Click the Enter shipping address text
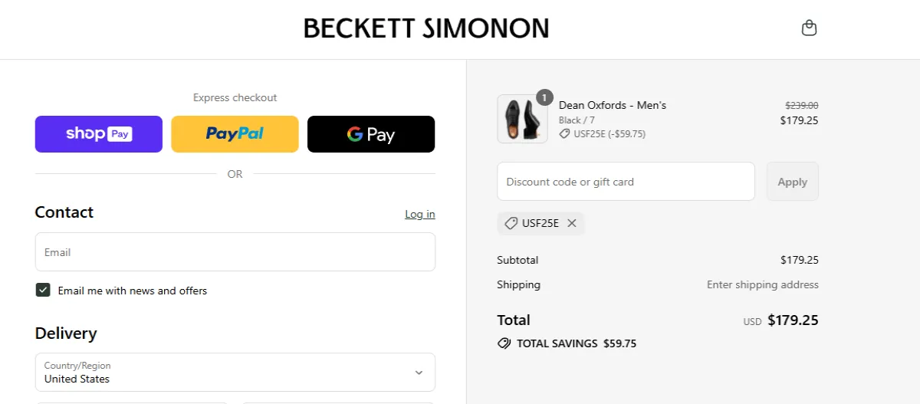This screenshot has height=404, width=920. pyautogui.click(x=762, y=284)
